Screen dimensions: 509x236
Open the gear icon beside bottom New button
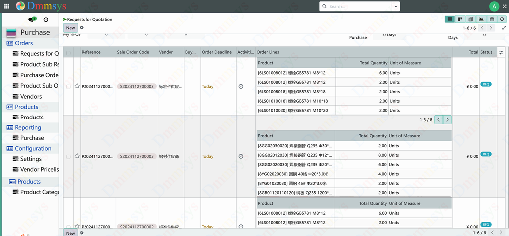point(82,233)
